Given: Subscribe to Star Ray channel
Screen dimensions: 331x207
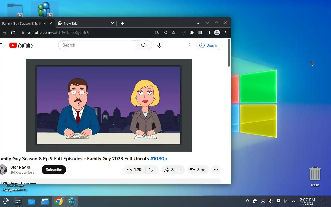Looking at the screenshot, I should tap(54, 170).
